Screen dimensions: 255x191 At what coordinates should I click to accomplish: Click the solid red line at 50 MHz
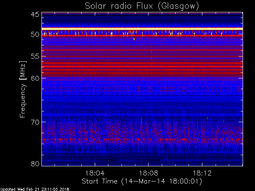click(142, 36)
